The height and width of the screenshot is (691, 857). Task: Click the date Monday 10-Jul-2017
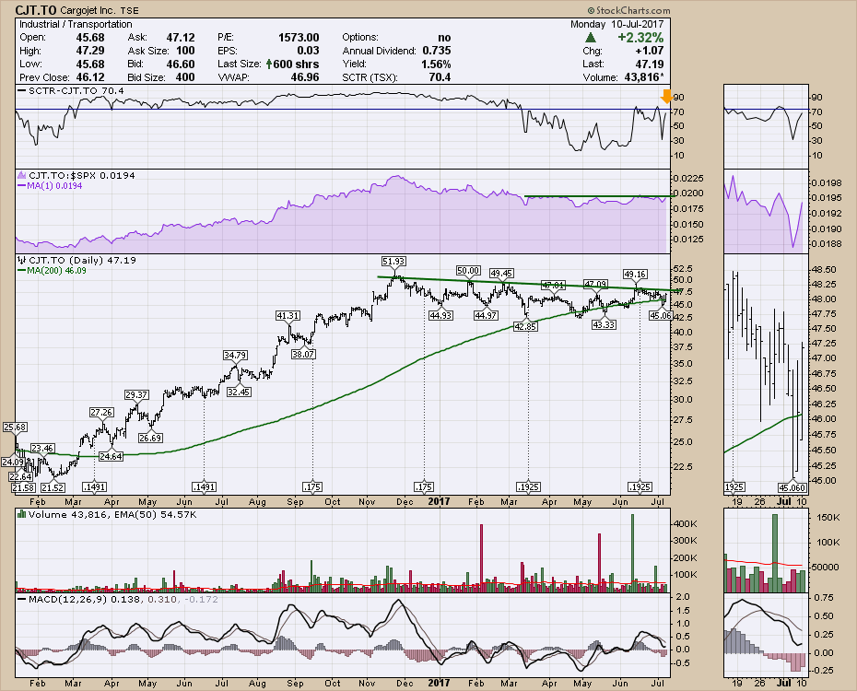click(x=617, y=24)
